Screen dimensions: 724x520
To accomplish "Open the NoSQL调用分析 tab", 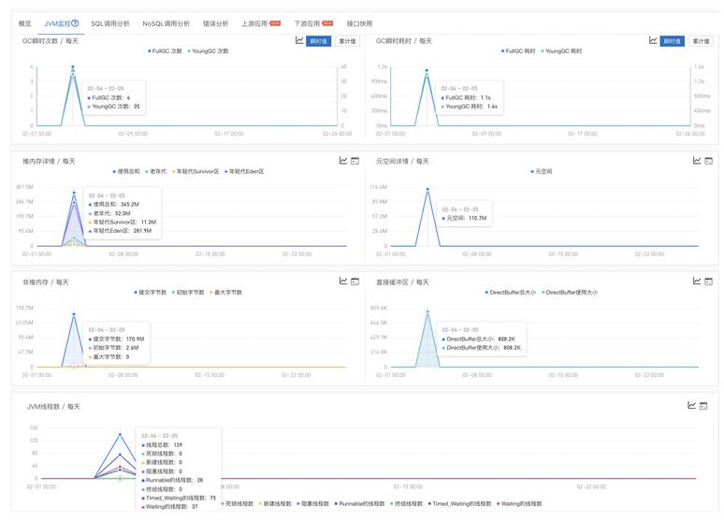I will tap(166, 23).
